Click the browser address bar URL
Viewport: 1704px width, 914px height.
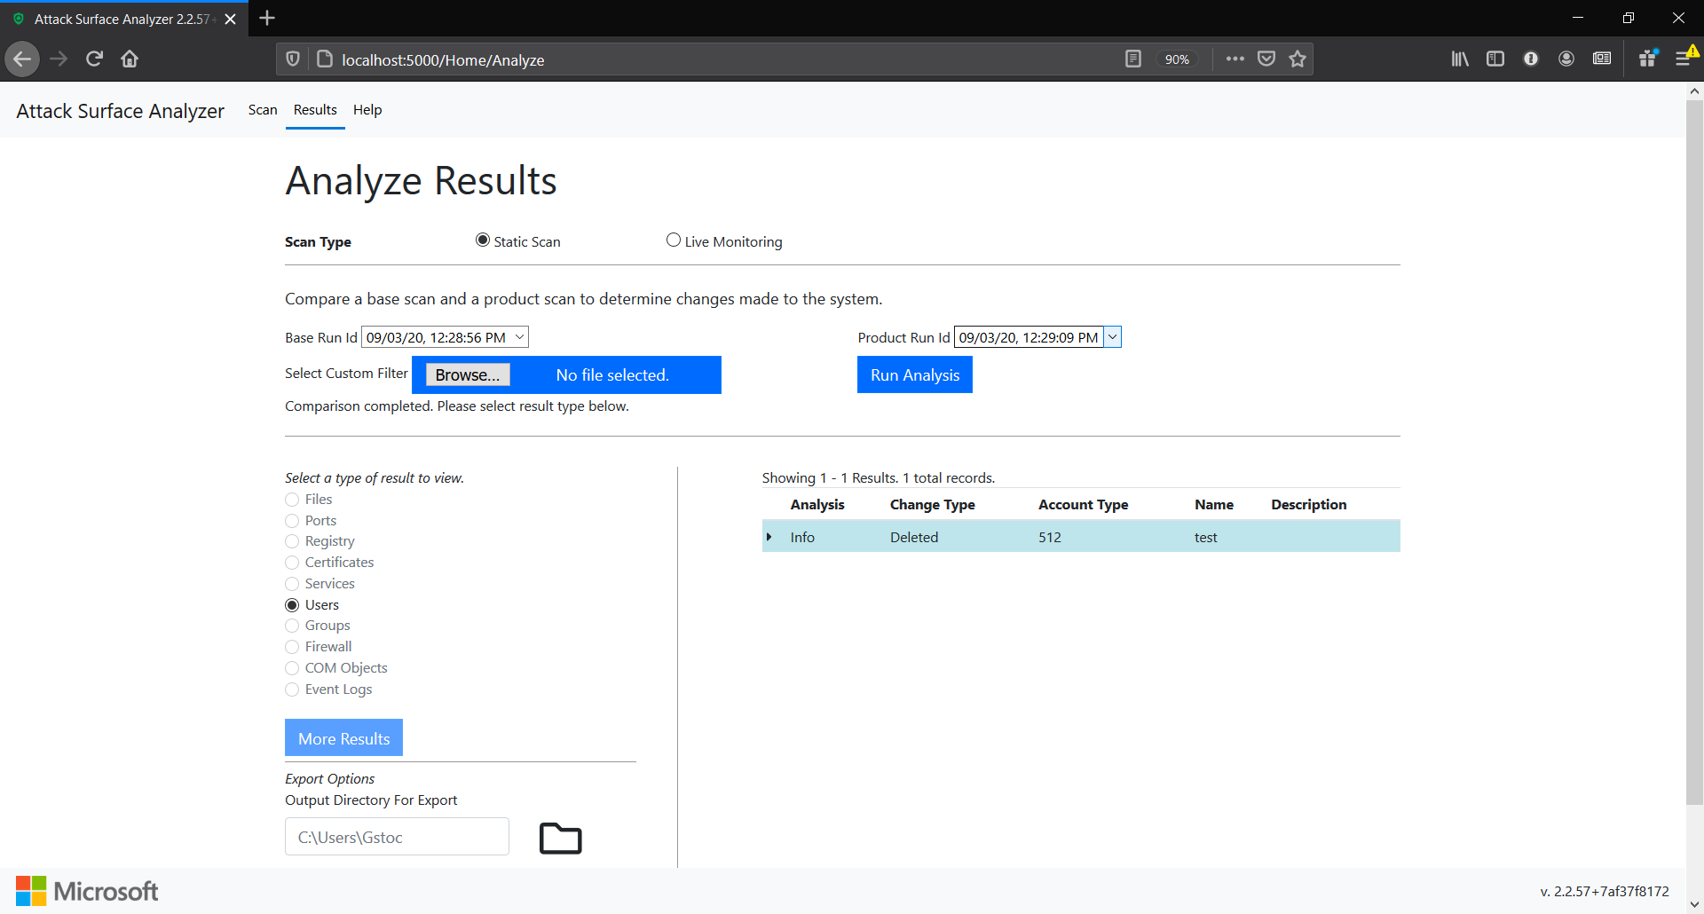point(443,60)
